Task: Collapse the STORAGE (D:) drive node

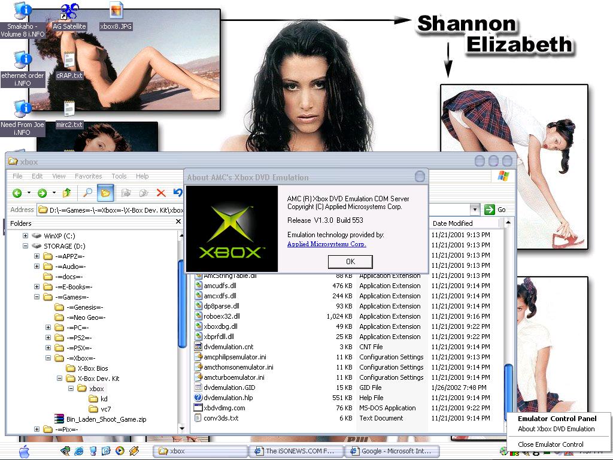Action: click(25, 246)
